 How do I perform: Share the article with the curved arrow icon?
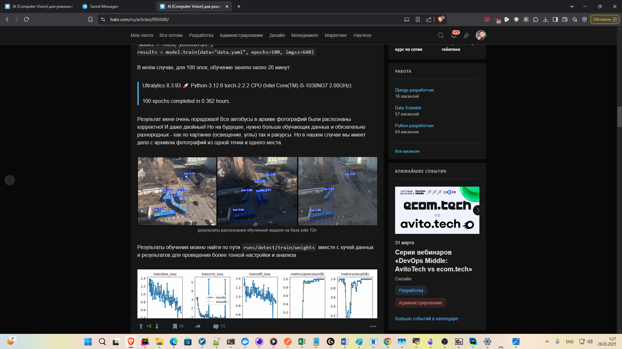click(198, 326)
